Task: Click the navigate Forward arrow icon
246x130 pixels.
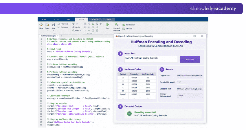Action: [77, 24]
